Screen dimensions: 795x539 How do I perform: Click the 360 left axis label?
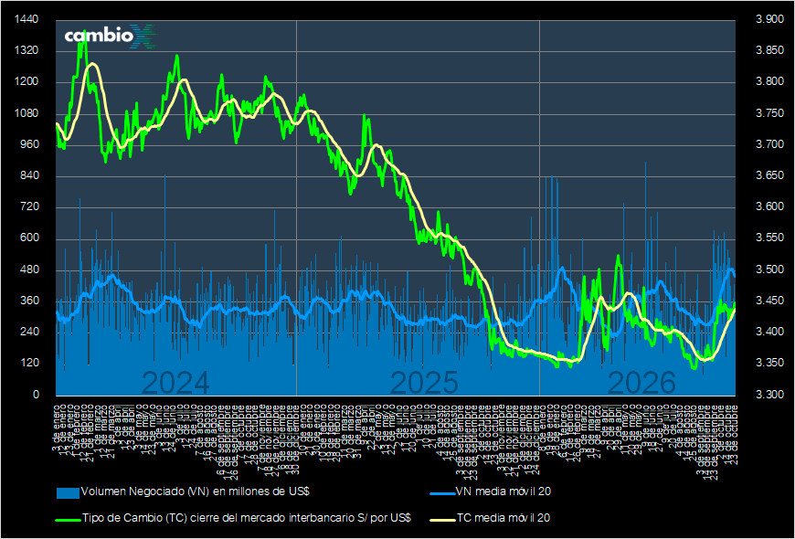pos(29,301)
